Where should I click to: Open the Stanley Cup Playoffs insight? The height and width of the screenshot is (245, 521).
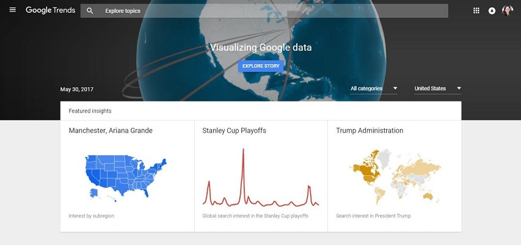[234, 131]
